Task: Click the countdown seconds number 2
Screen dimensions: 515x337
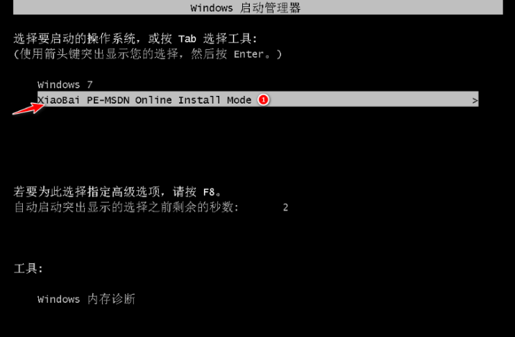Action: click(285, 208)
